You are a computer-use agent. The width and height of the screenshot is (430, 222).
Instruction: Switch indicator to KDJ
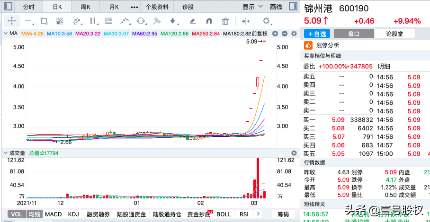tap(73, 214)
